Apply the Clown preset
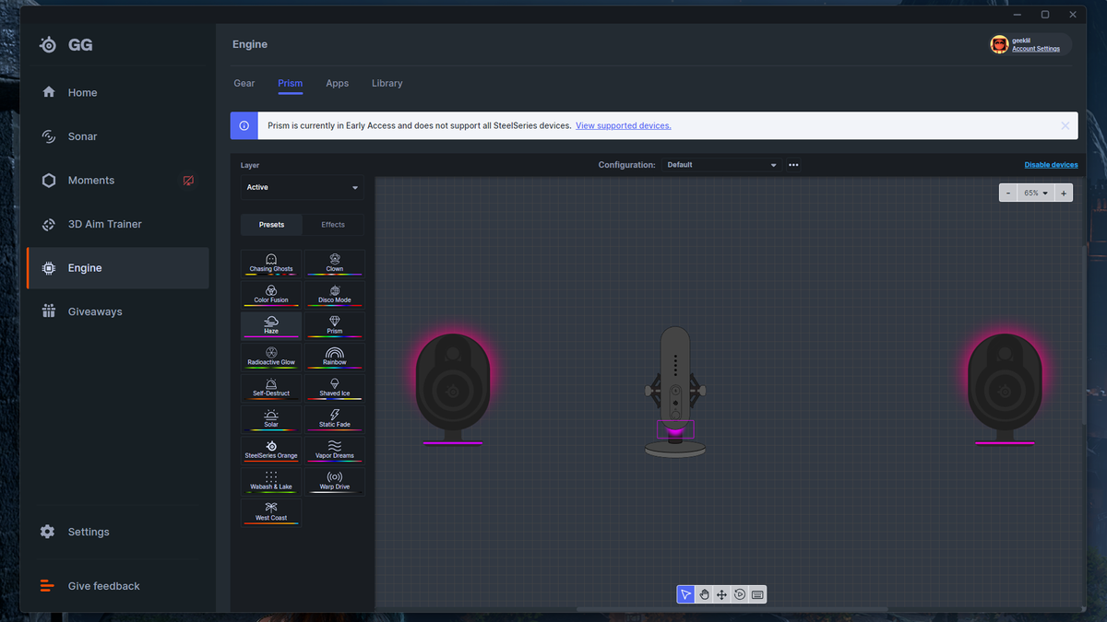 (335, 264)
